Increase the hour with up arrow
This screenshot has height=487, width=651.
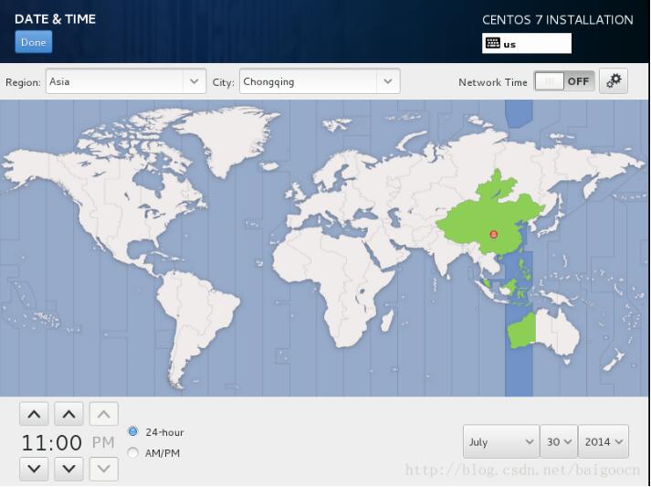point(34,414)
